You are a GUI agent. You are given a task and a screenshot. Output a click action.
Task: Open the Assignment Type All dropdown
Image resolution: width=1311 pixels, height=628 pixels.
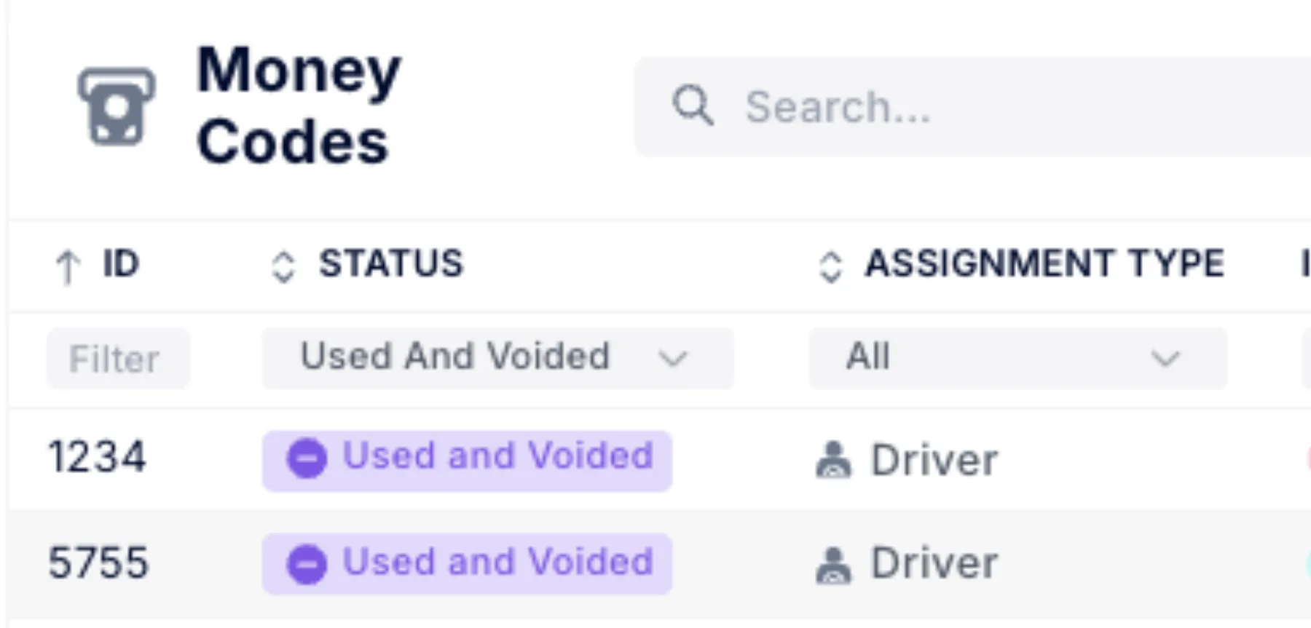(1018, 358)
